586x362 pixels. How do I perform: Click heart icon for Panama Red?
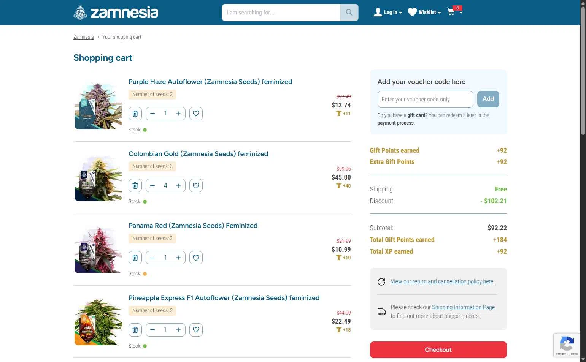point(196,258)
